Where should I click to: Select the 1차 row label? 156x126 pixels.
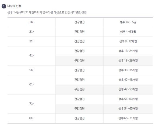coord(31,22)
